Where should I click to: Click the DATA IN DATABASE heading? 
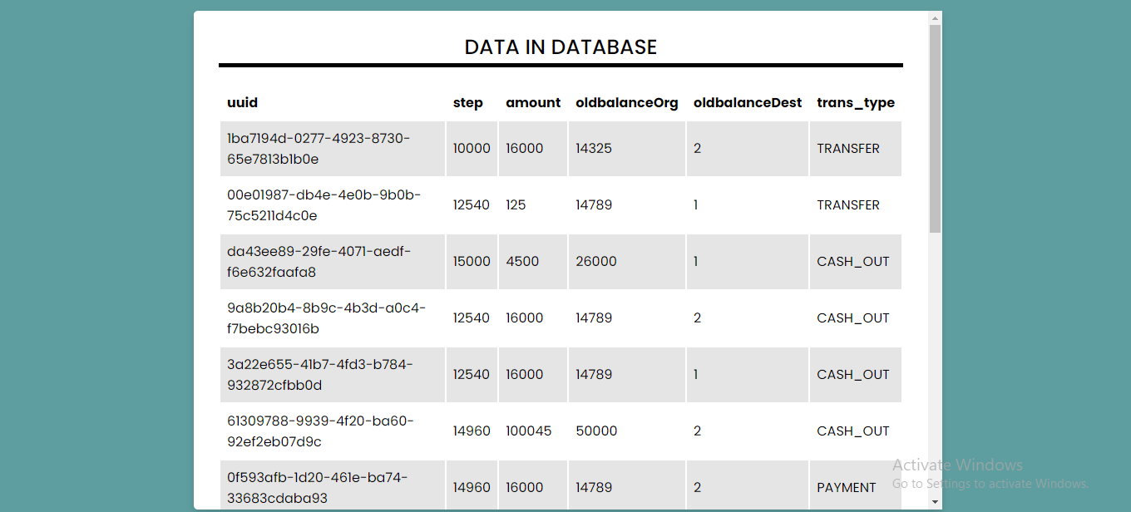pyautogui.click(x=561, y=47)
